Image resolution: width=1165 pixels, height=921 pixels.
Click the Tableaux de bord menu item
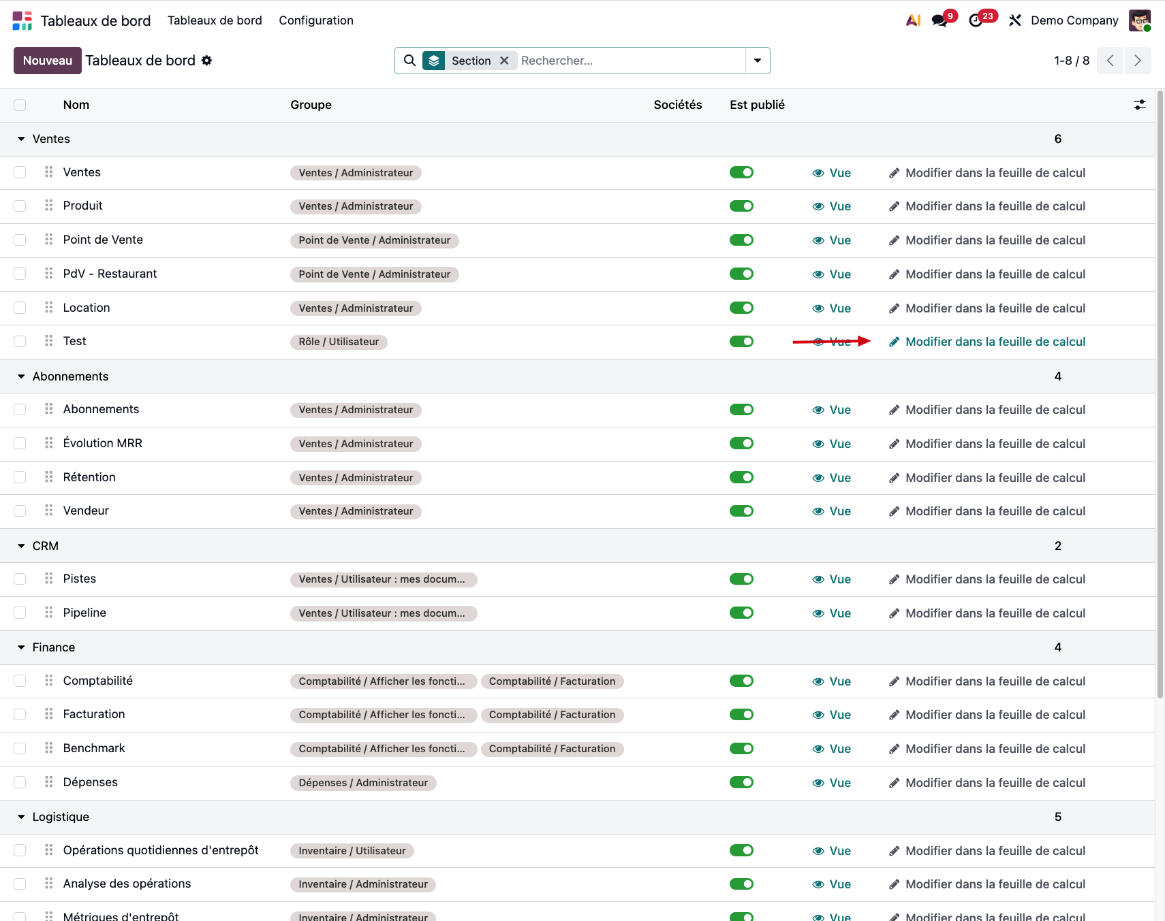click(x=215, y=20)
